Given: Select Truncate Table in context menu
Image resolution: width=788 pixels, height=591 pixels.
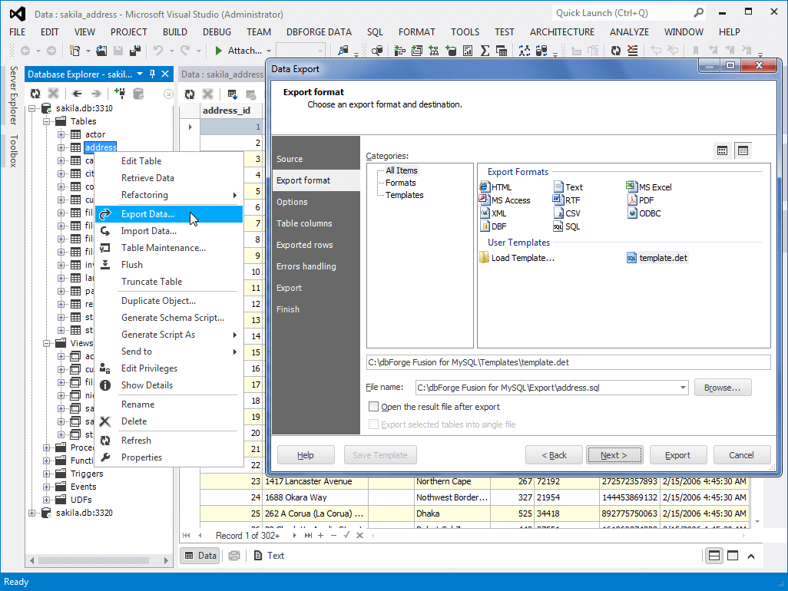Looking at the screenshot, I should click(151, 281).
